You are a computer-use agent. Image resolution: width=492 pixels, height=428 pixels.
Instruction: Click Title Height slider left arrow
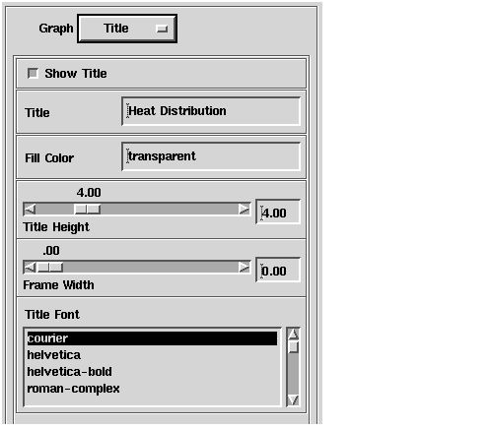(30, 209)
